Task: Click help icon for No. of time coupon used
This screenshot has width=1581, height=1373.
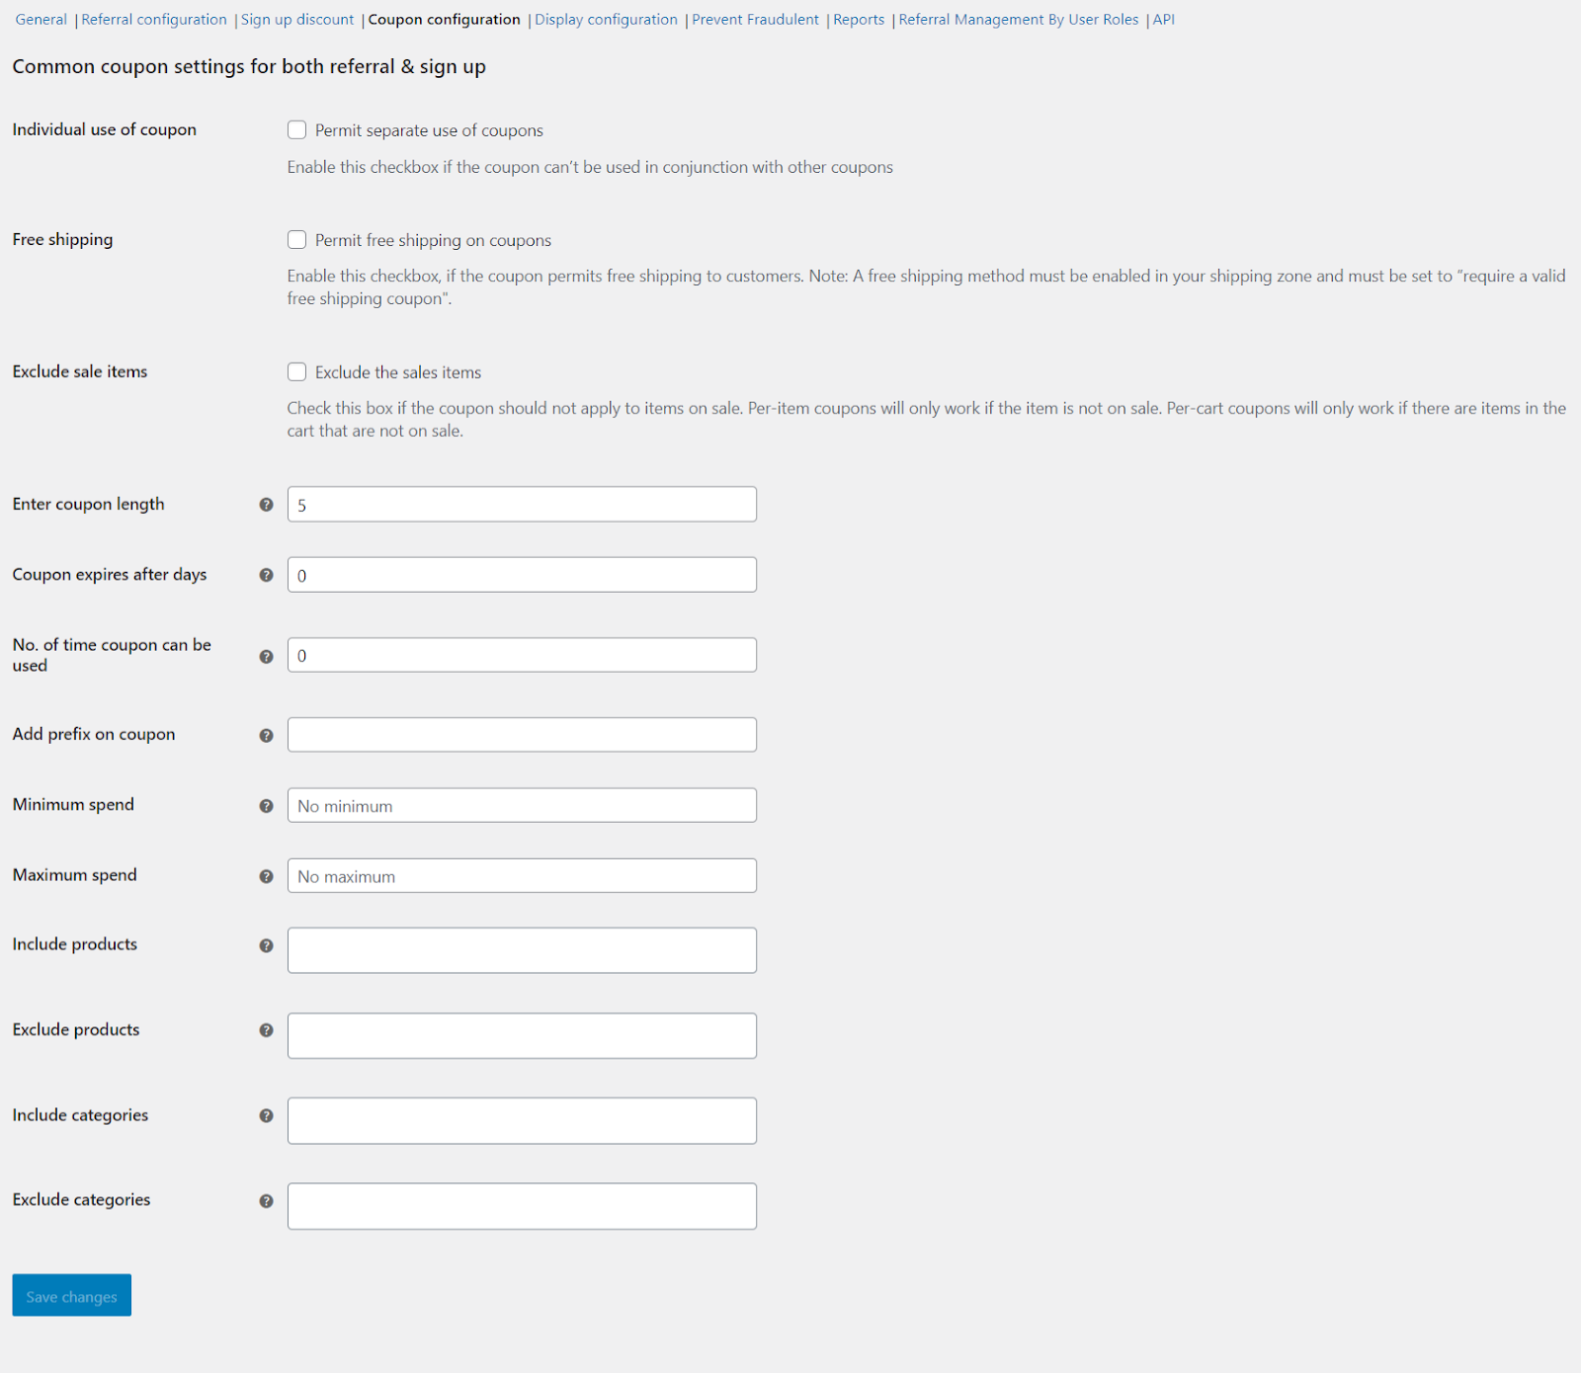Action: (x=266, y=656)
